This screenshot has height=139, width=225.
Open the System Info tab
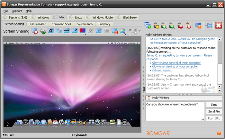(x=85, y=24)
